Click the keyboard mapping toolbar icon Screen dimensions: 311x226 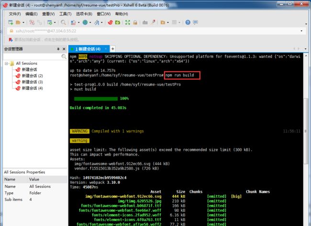[x=145, y=23]
